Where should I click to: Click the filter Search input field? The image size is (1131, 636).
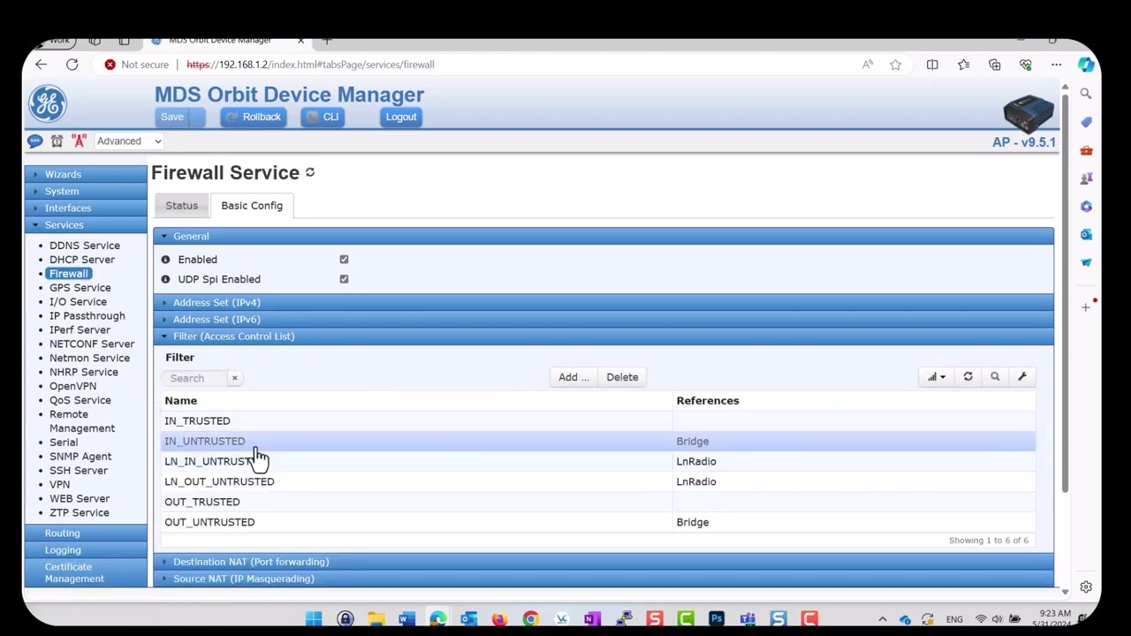pos(196,378)
